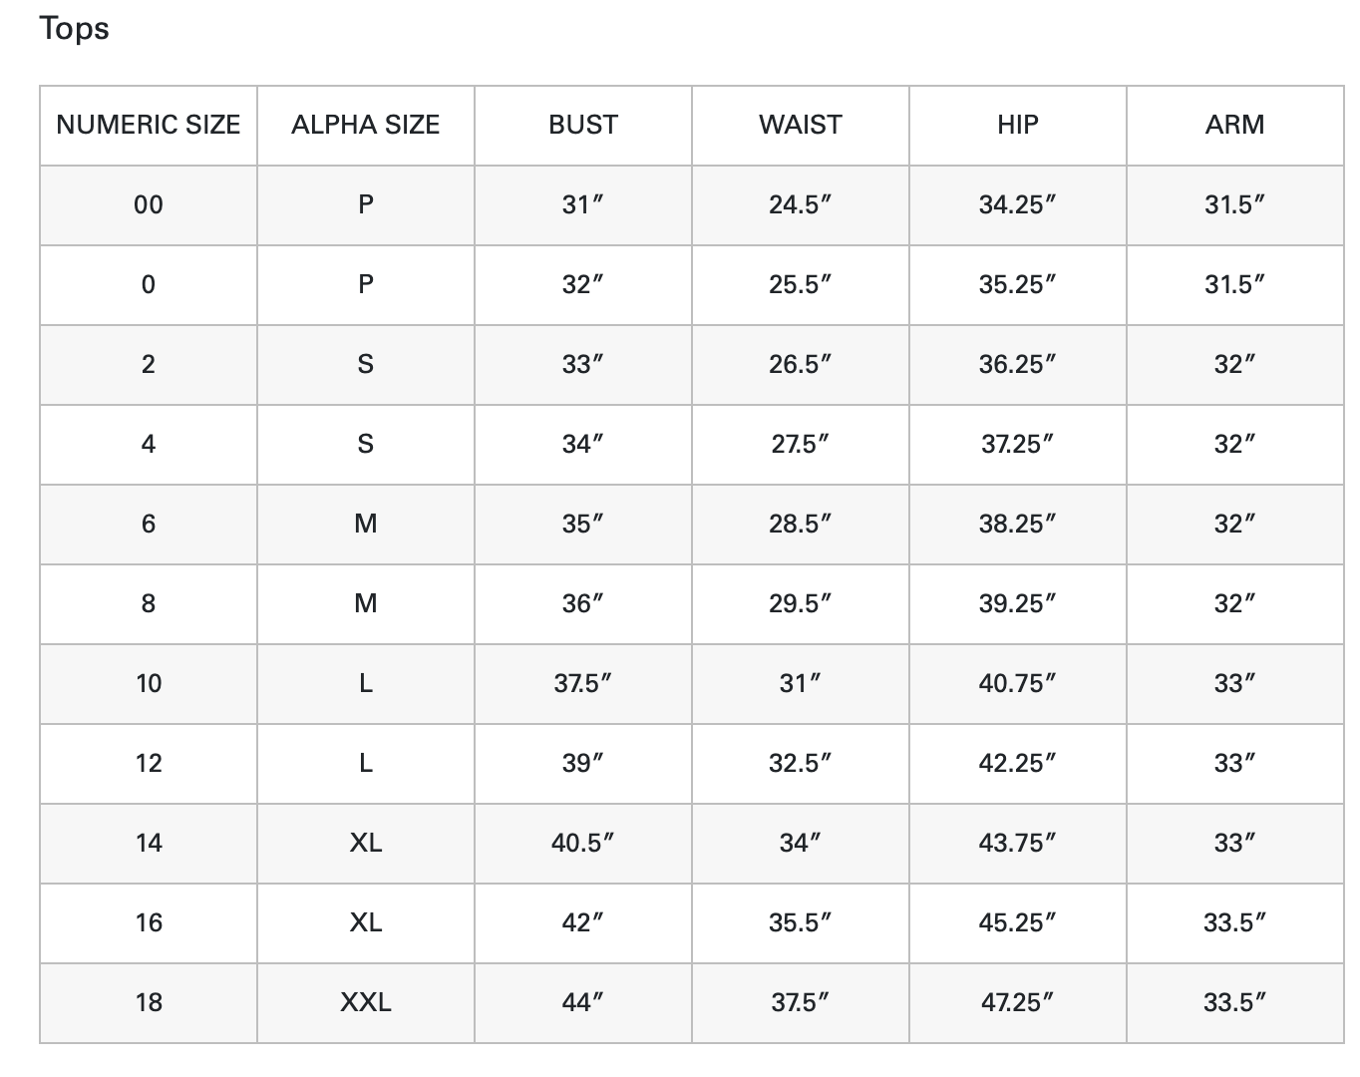Select the 40.5″ bust cell

pyautogui.click(x=583, y=843)
